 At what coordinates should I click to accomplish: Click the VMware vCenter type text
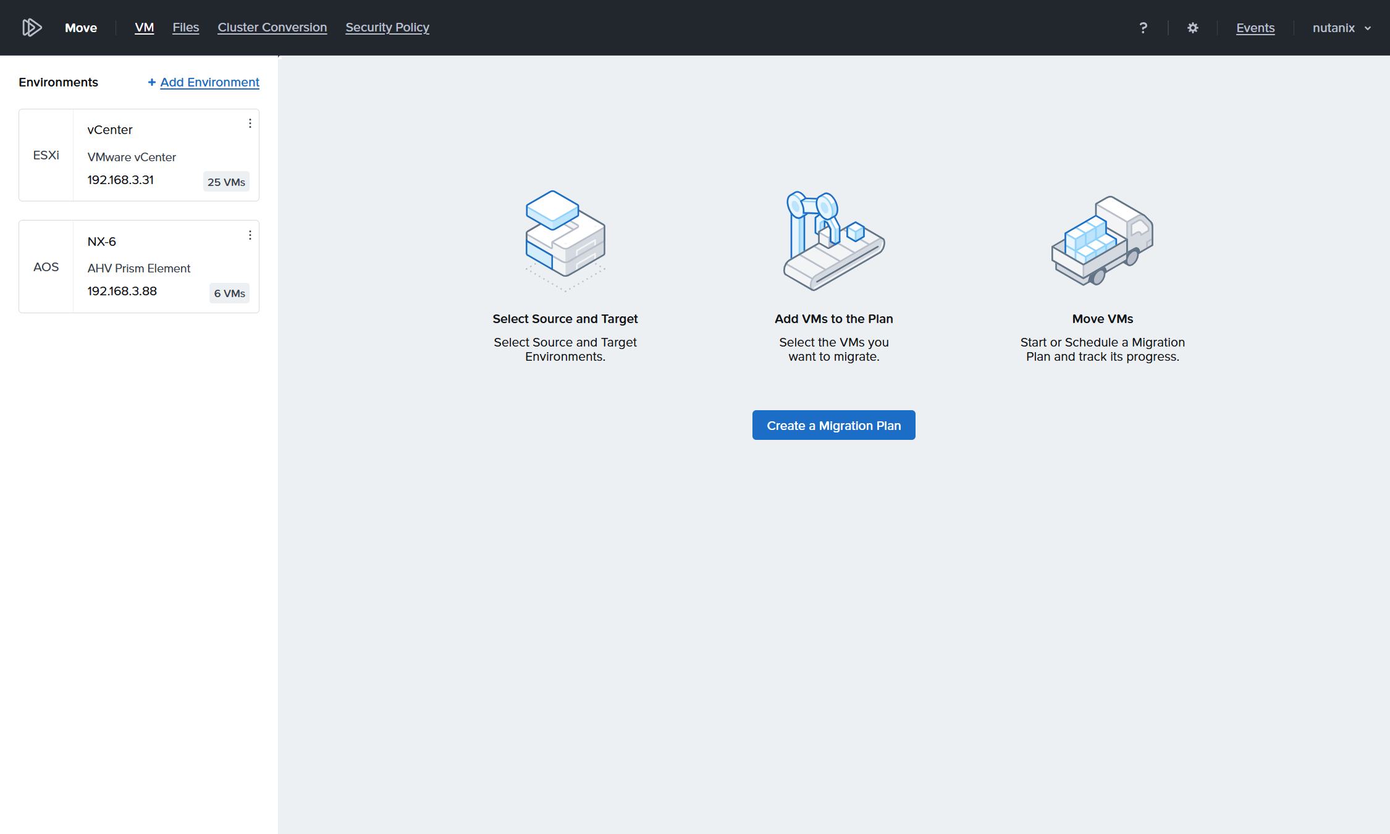(x=132, y=157)
